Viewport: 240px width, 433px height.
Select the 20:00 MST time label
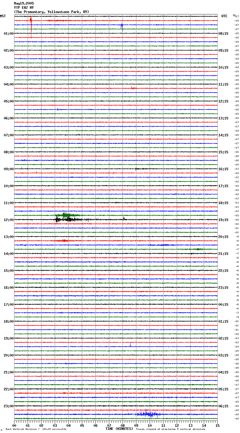tap(9, 355)
